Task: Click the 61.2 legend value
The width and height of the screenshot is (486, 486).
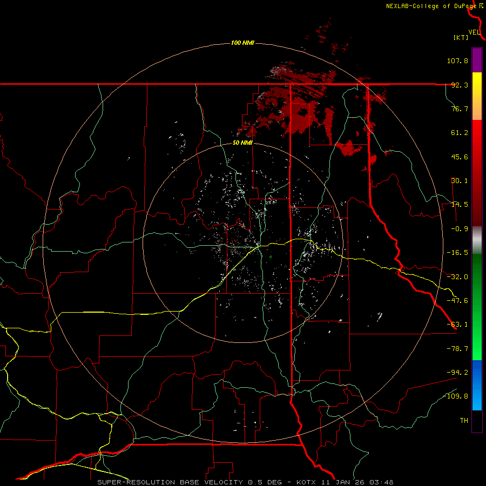Action: coord(460,133)
